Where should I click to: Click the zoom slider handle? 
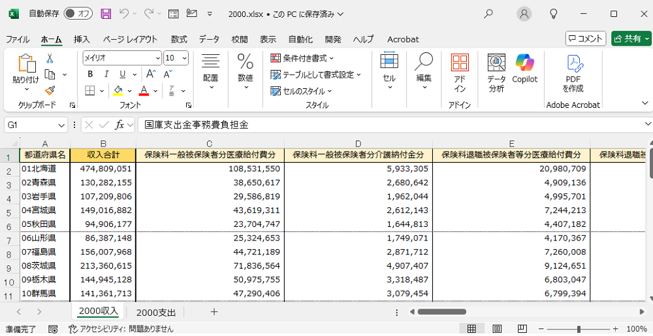579,329
